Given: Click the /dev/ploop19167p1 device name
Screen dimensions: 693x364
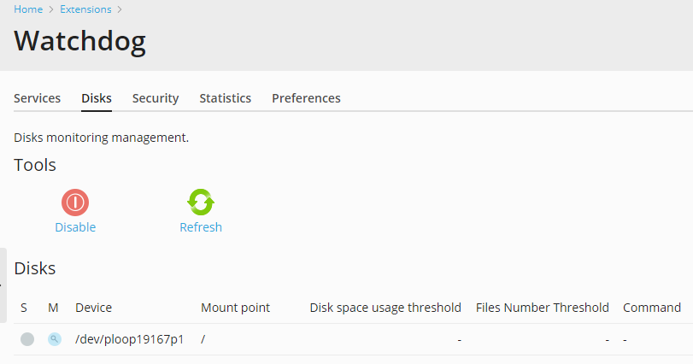Looking at the screenshot, I should (130, 339).
